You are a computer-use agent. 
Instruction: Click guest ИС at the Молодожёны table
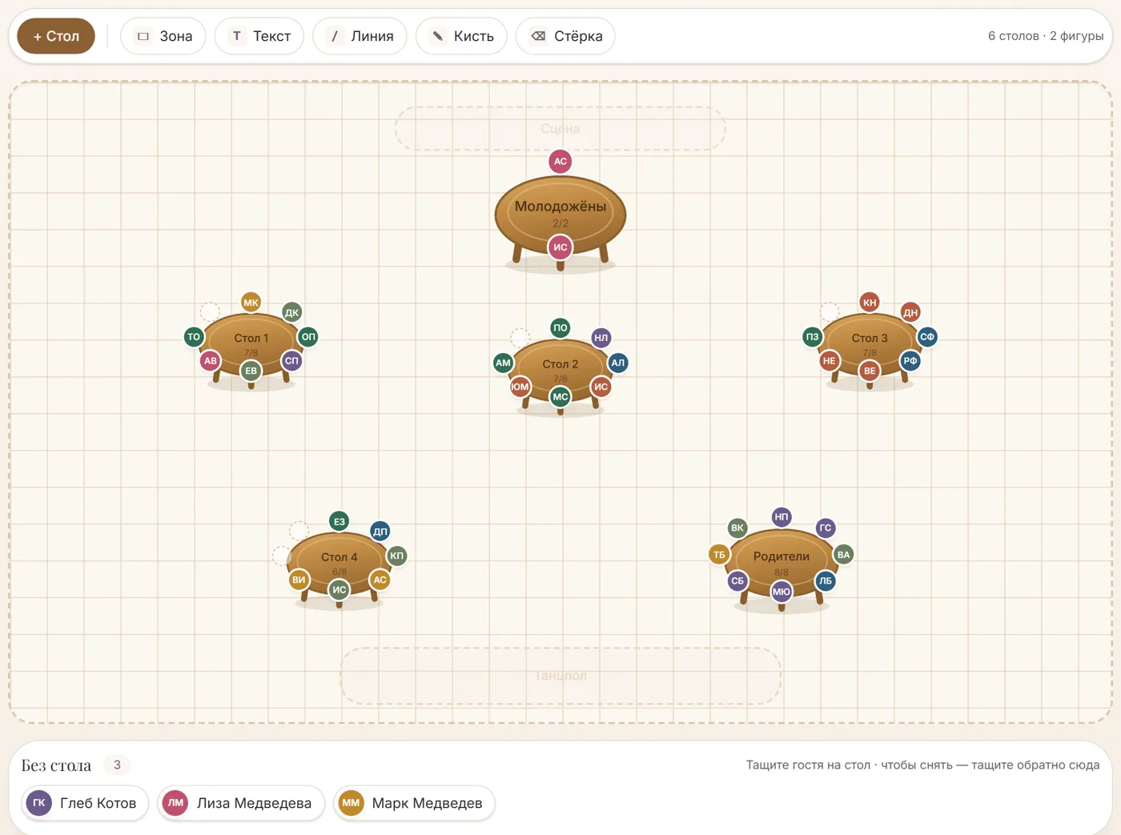tap(560, 247)
